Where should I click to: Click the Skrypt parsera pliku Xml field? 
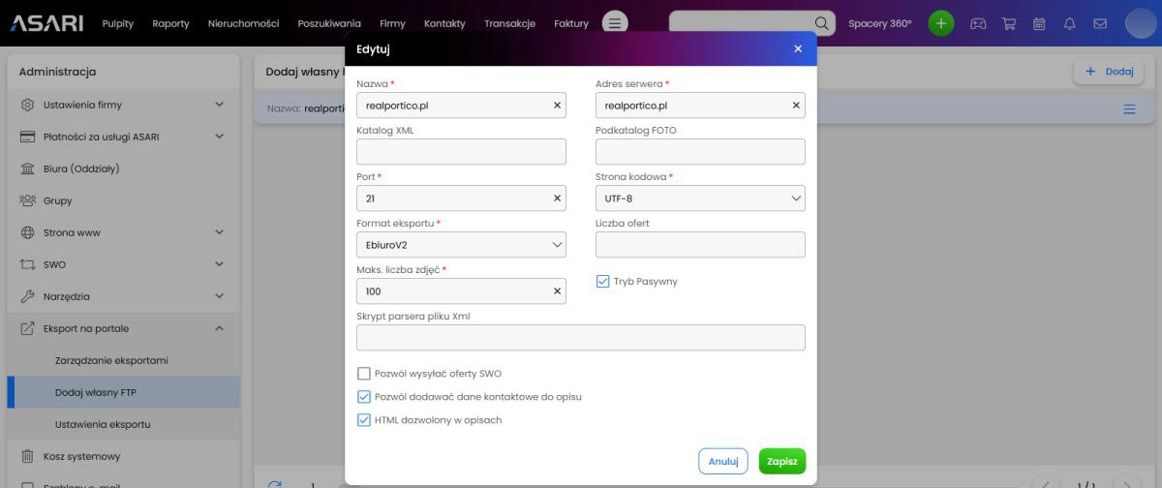click(580, 338)
